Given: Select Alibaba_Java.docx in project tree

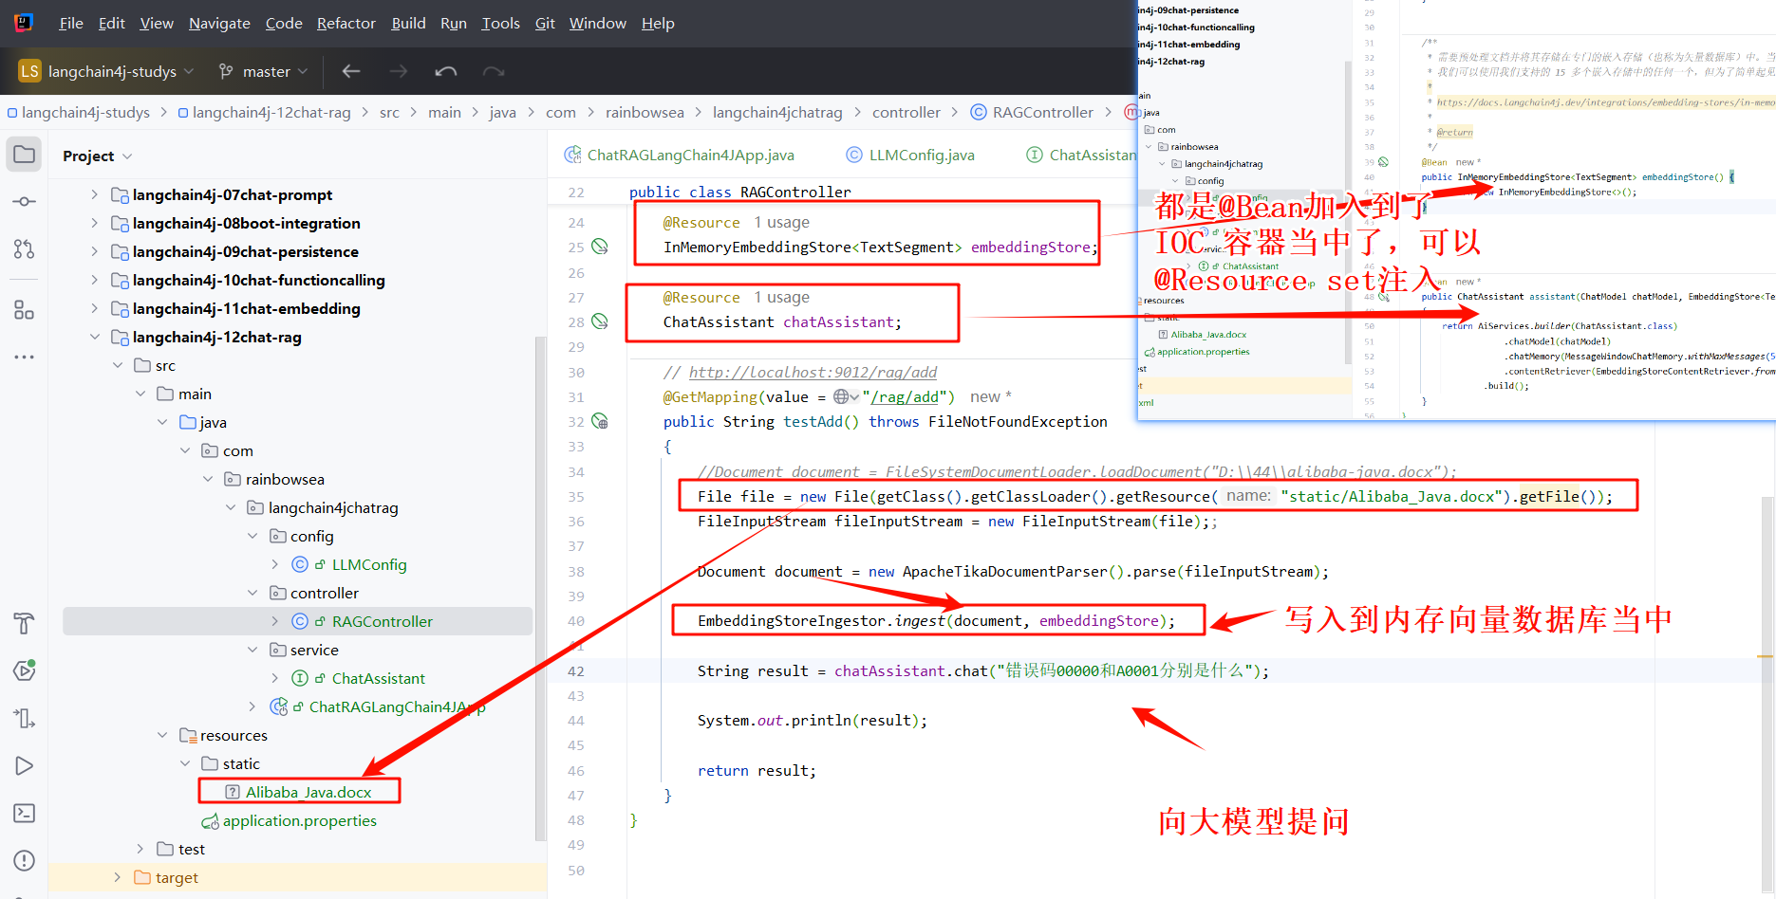Looking at the screenshot, I should (x=308, y=792).
